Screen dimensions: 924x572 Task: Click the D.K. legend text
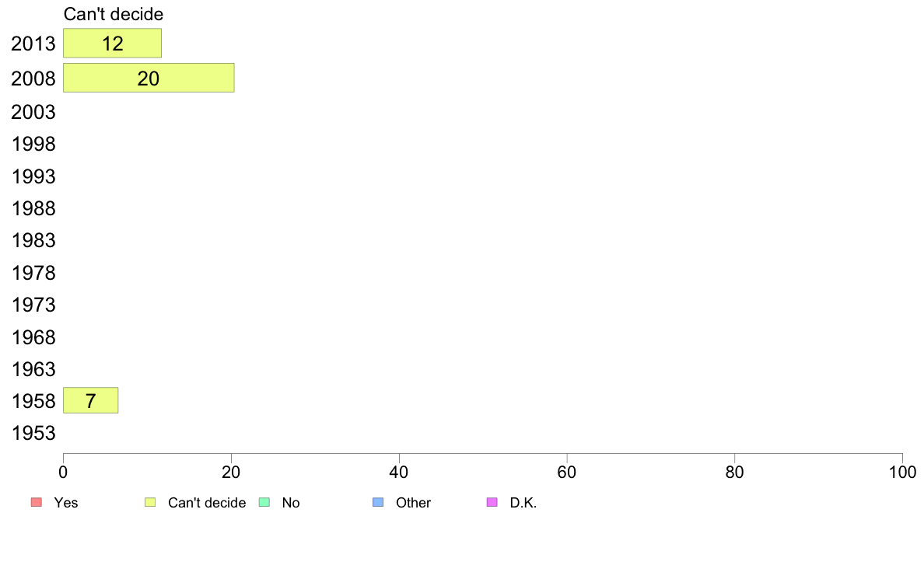coord(523,503)
